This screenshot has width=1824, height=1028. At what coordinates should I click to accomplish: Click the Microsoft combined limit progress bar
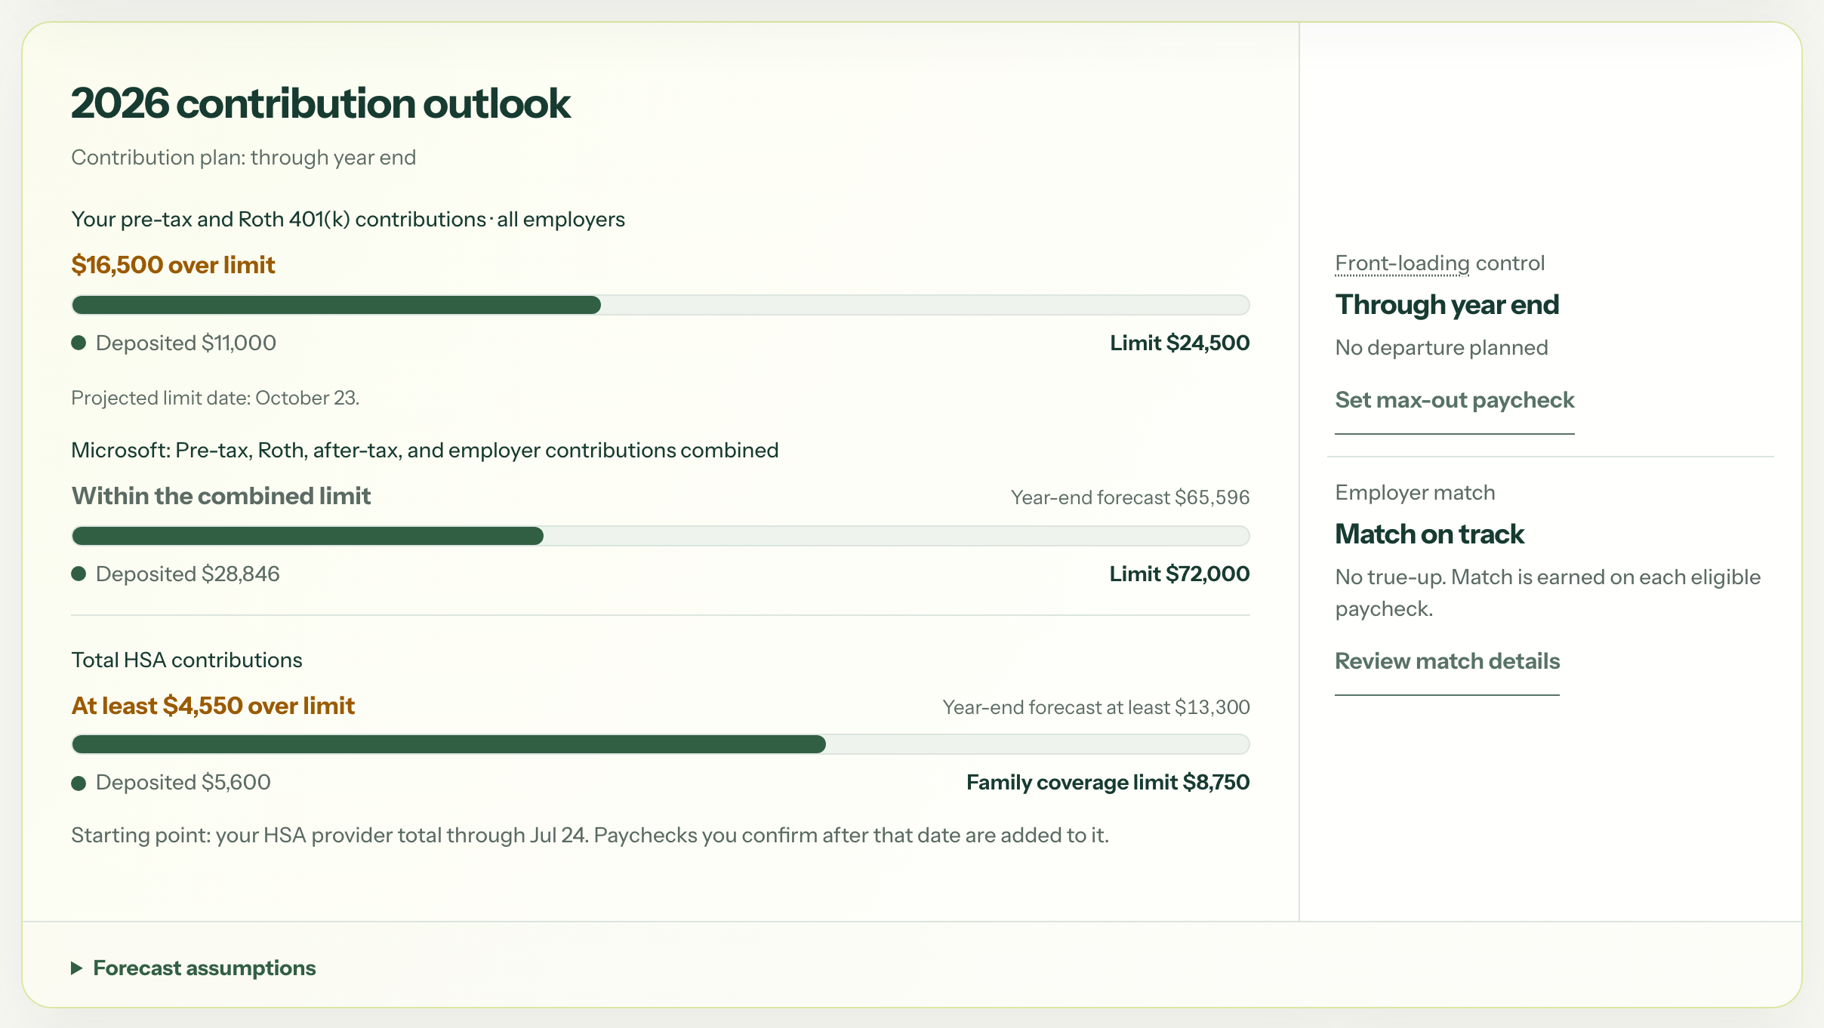click(x=661, y=536)
